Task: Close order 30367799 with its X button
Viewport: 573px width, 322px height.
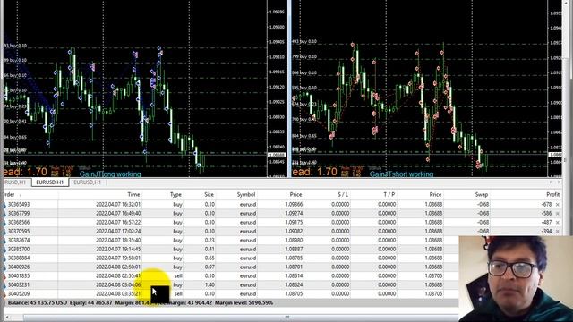Action: pyautogui.click(x=557, y=213)
